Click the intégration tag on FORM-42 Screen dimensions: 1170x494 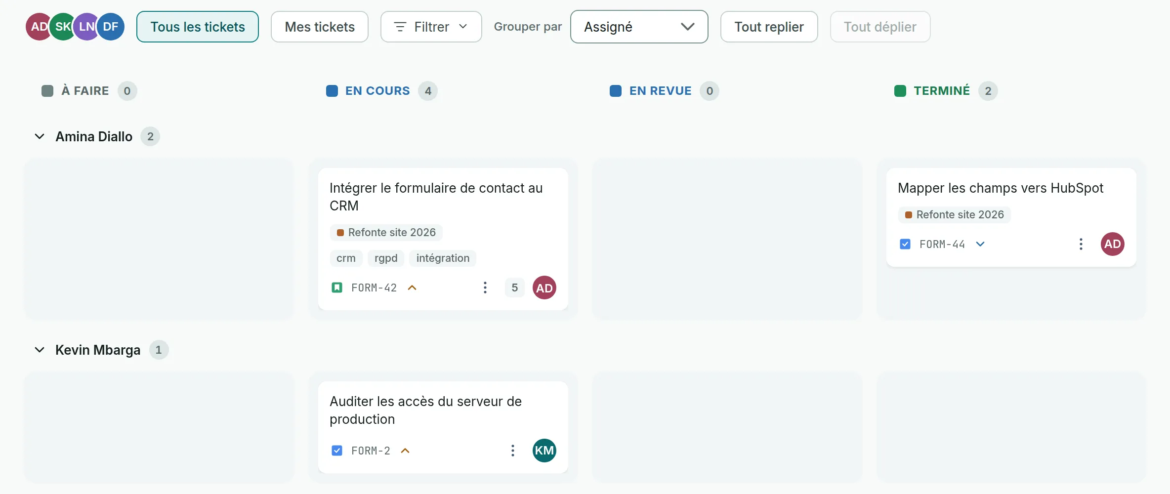[443, 258]
